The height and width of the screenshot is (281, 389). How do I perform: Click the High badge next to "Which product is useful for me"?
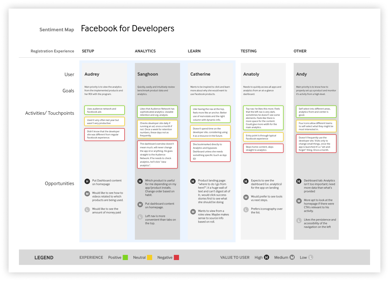140,181
